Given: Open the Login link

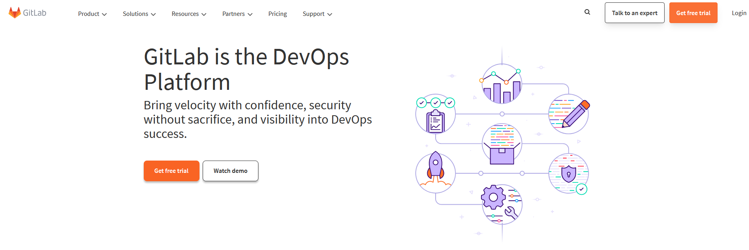Looking at the screenshot, I should click(x=739, y=13).
